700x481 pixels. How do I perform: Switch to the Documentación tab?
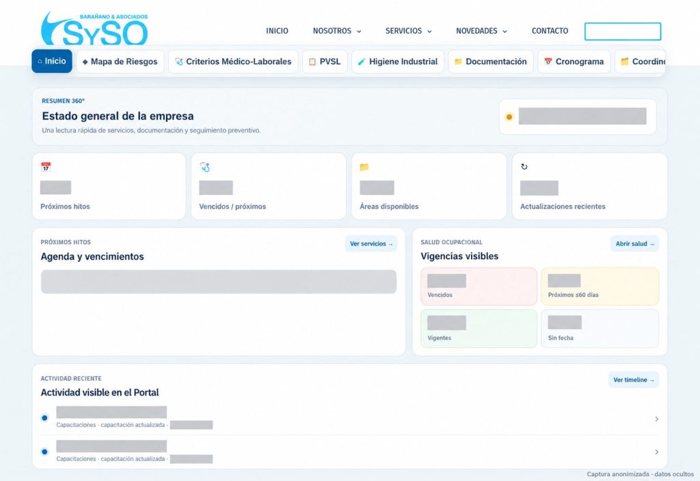click(491, 62)
